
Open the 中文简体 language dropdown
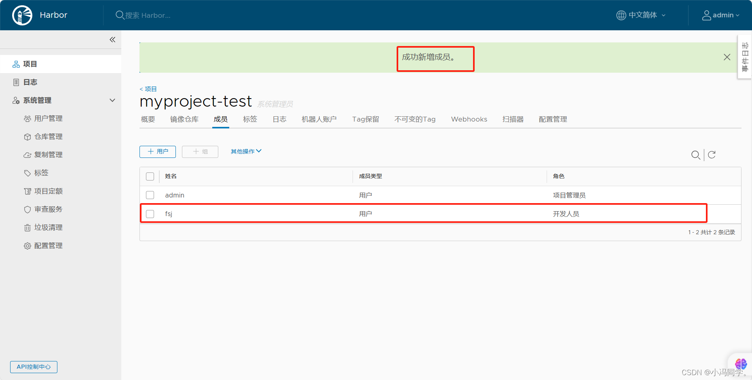tap(641, 15)
